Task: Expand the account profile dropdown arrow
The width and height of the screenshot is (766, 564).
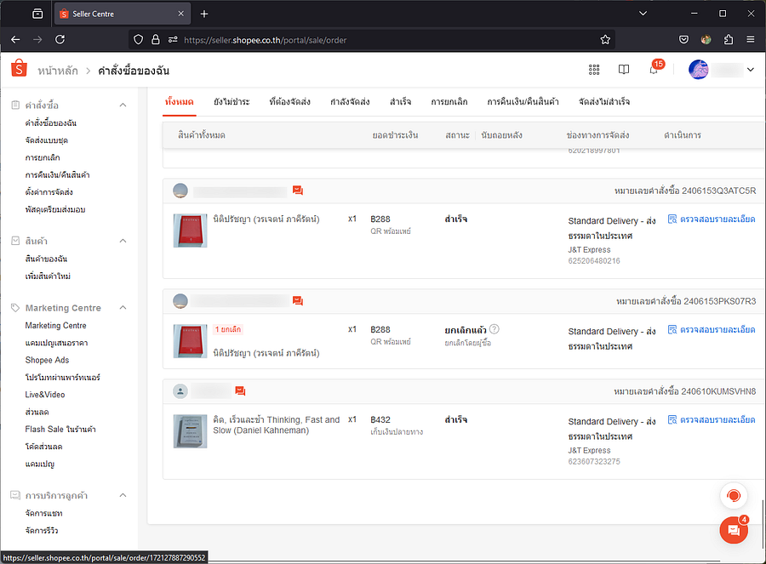Action: (750, 70)
